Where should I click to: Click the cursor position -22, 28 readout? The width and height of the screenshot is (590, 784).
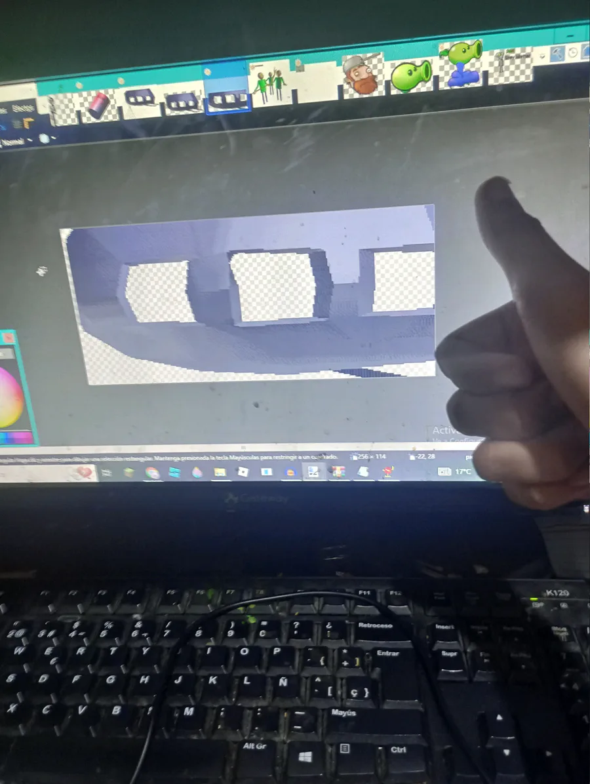422,456
